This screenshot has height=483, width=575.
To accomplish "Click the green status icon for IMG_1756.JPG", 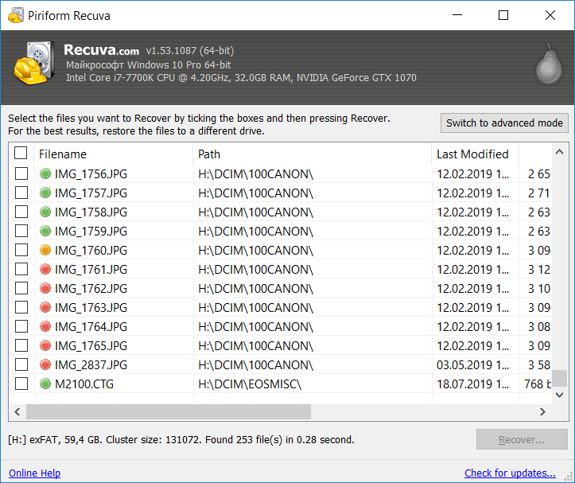I will click(45, 173).
